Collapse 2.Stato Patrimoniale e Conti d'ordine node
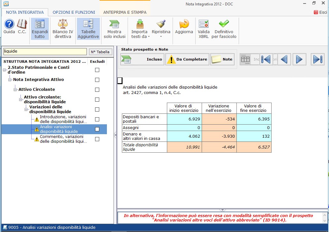329x232 pixels. tap(4, 70)
